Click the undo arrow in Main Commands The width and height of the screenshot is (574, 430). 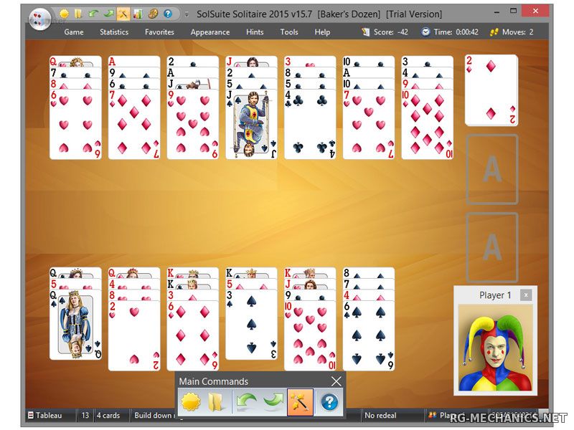(x=245, y=402)
